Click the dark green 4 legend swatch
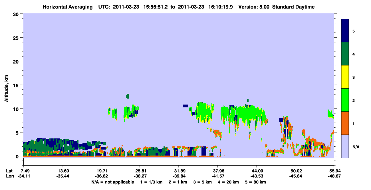The image size is (371, 190). [x=345, y=54]
